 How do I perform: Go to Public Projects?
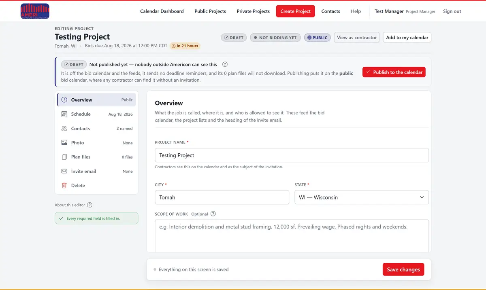pos(210,11)
